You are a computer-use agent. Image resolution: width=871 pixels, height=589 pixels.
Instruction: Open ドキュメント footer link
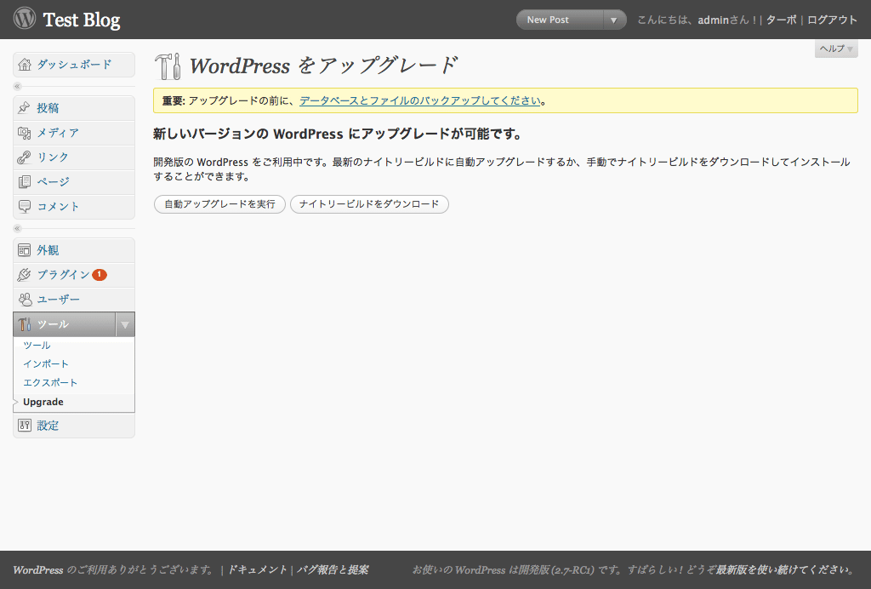click(257, 570)
